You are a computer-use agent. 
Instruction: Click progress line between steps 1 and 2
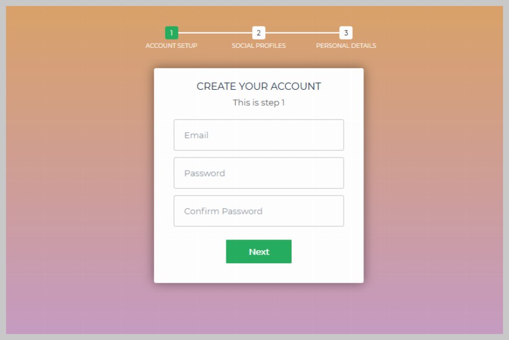tap(215, 33)
